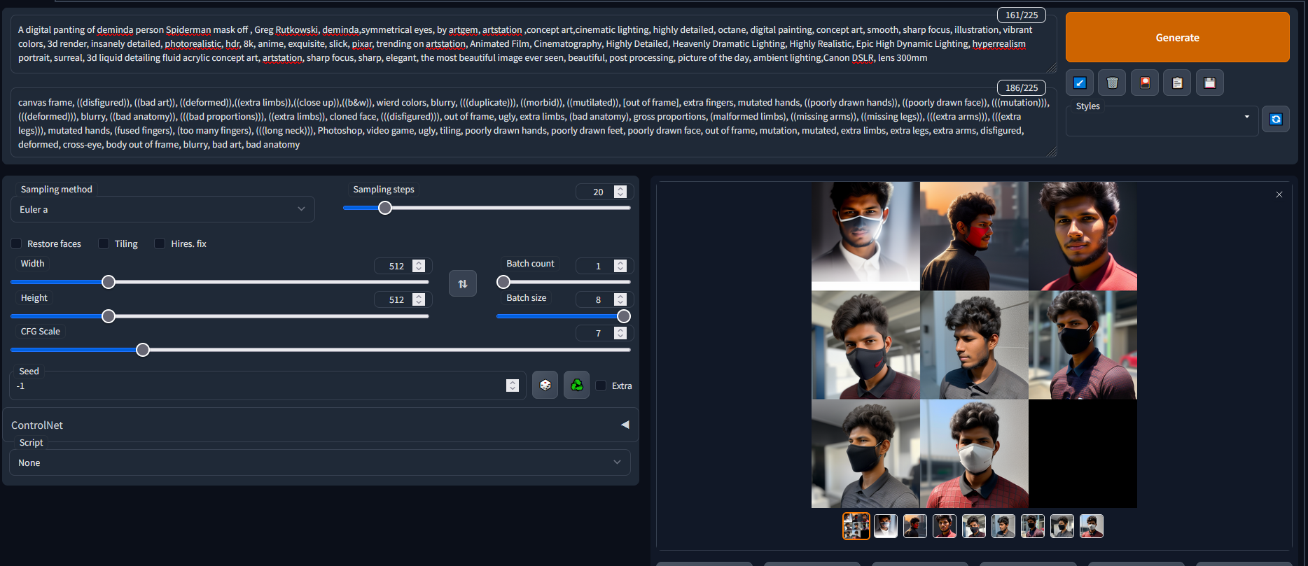Reuse last seed with the recycle icon
The width and height of the screenshot is (1308, 566).
pos(577,385)
